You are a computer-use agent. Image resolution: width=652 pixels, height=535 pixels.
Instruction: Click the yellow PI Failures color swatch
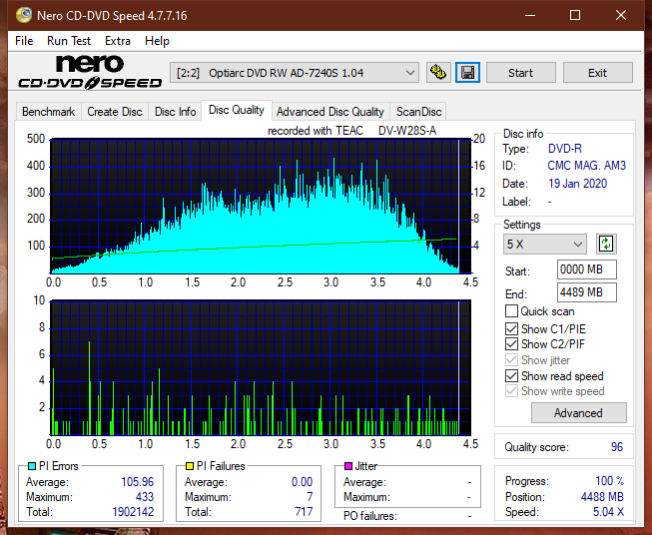pyautogui.click(x=190, y=466)
